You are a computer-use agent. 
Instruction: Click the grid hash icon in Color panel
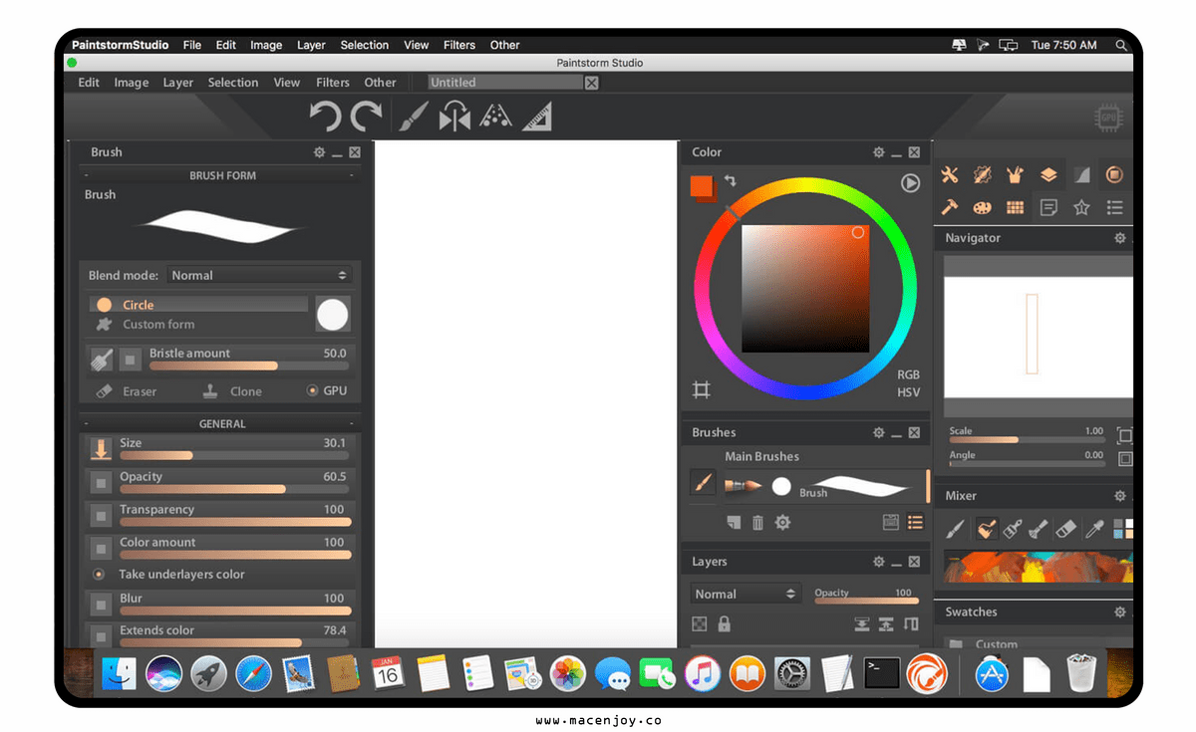coord(702,389)
